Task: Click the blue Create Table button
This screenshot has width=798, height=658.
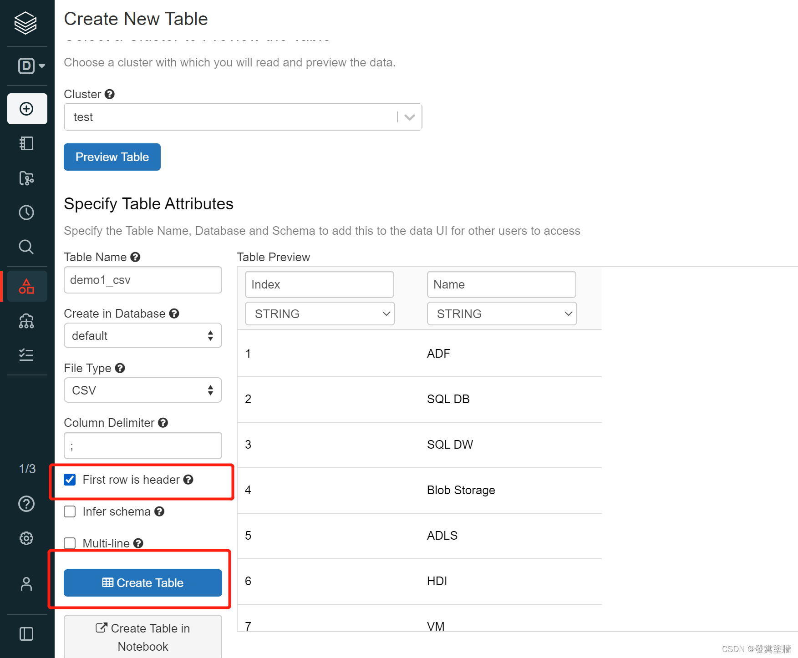Action: coord(143,583)
